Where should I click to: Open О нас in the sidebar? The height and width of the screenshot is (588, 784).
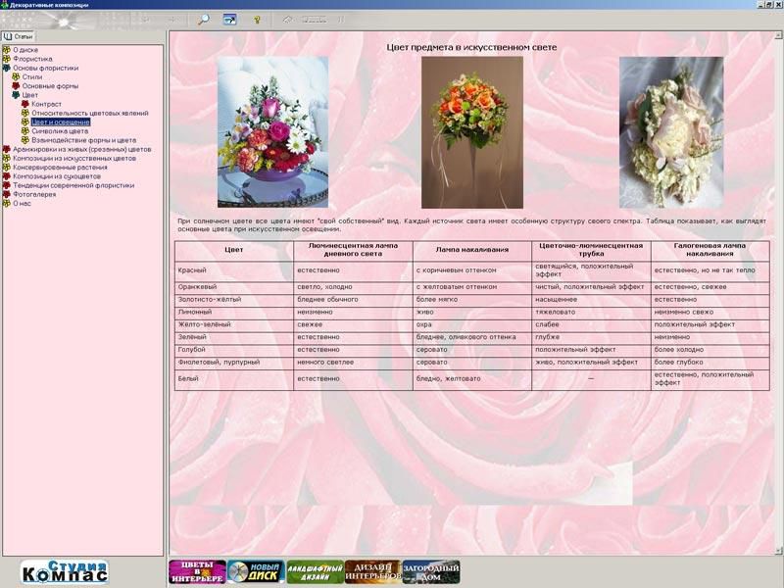(x=22, y=203)
